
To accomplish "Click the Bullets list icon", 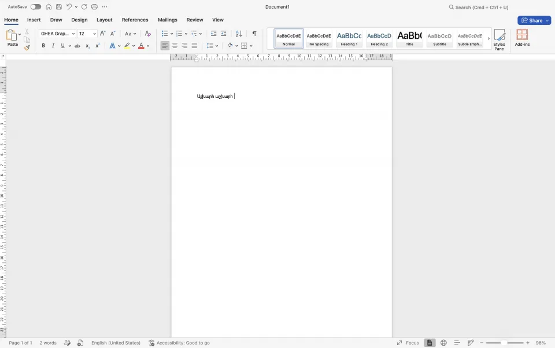I will pos(165,34).
